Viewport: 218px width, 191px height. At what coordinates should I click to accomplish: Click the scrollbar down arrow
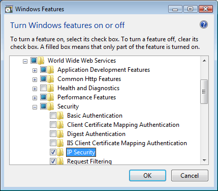204,160
